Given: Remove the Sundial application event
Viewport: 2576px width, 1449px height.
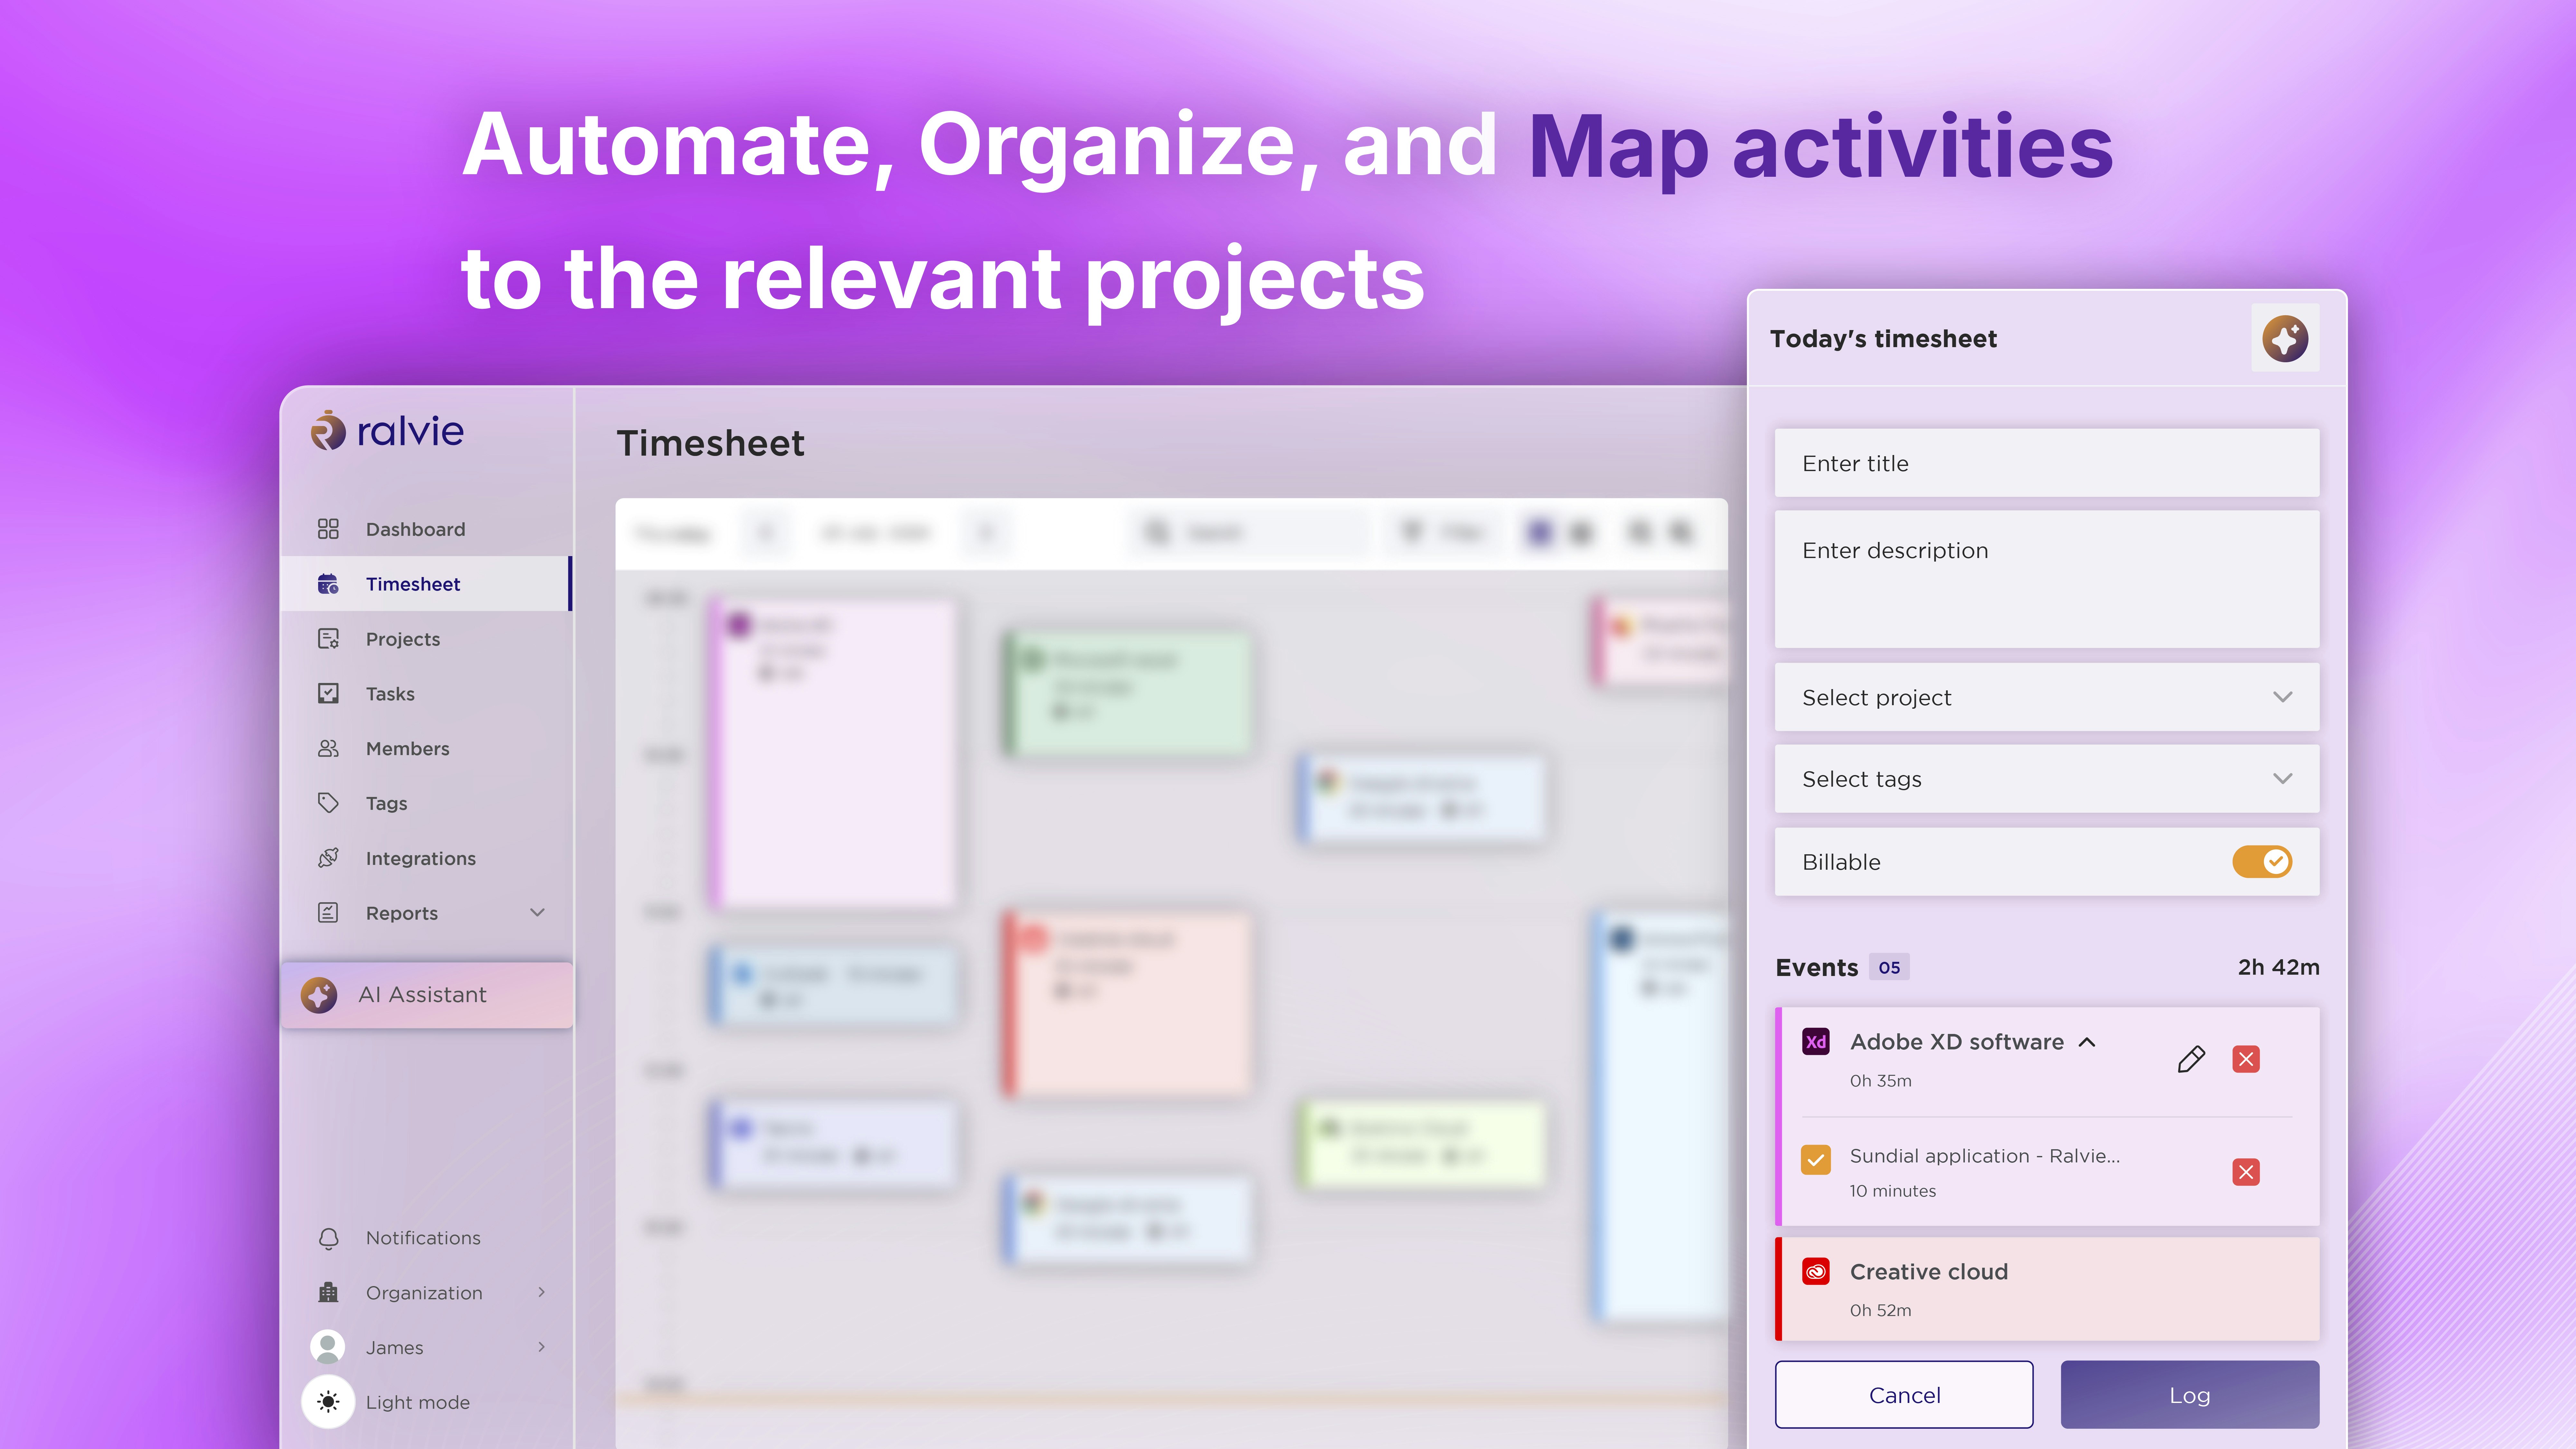Looking at the screenshot, I should [x=2246, y=1172].
